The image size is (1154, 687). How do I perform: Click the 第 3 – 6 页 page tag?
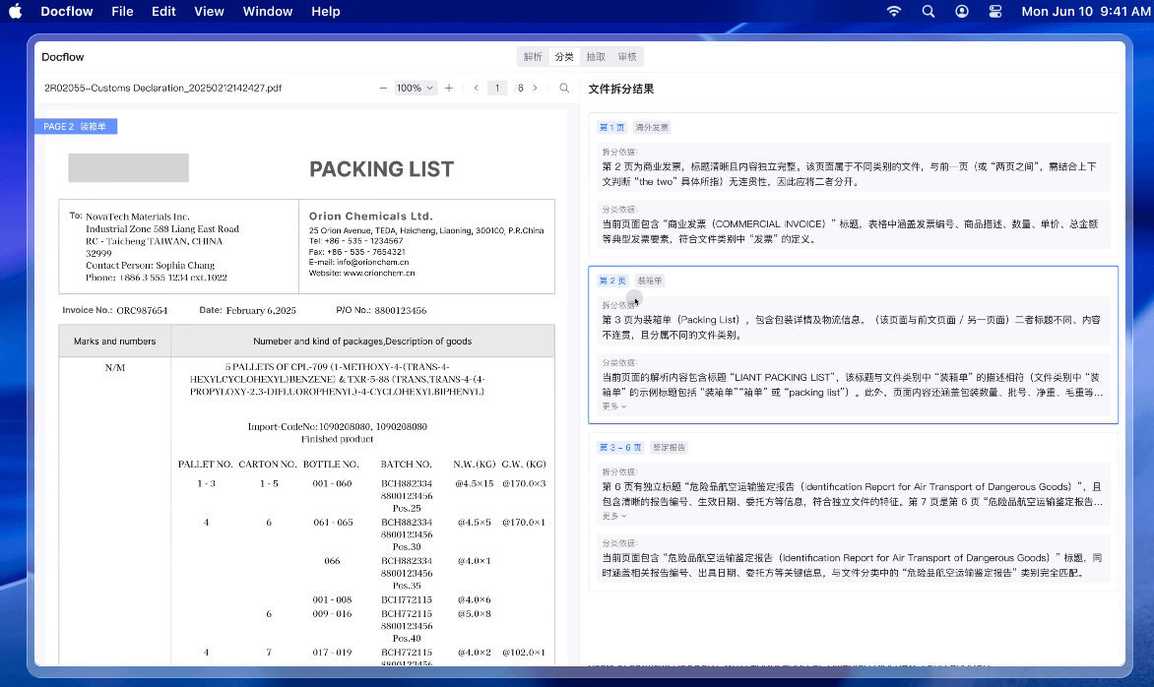pyautogui.click(x=619, y=447)
